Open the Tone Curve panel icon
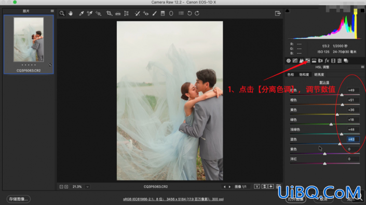The width and height of the screenshot is (366, 205). 295,61
